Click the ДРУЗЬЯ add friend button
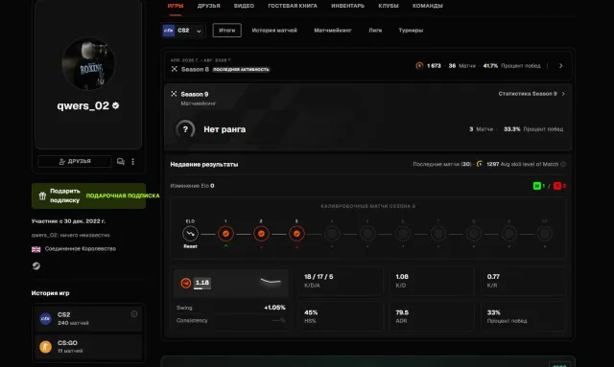 [75, 162]
